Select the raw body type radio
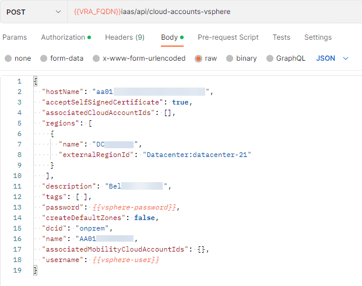The height and width of the screenshot is (286, 362). click(199, 58)
